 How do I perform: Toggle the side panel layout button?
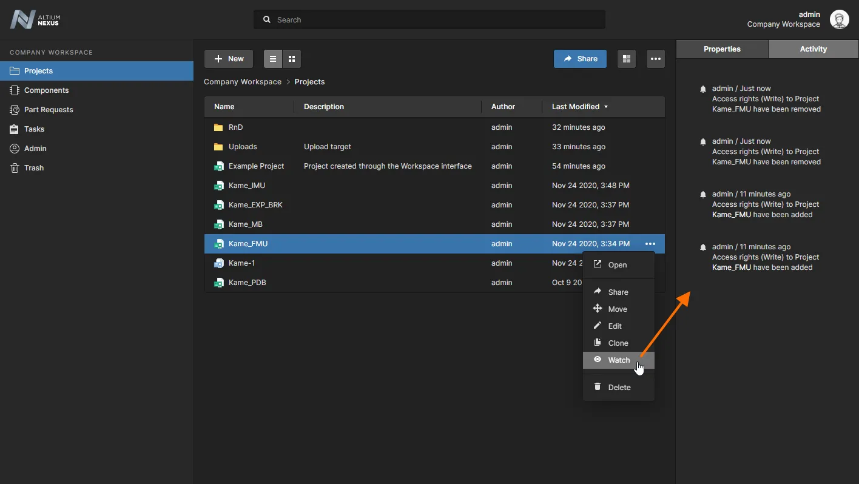click(627, 59)
